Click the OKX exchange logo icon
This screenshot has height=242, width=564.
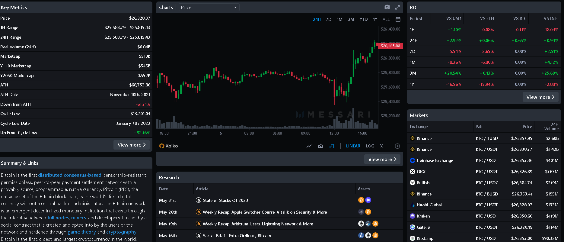point(413,172)
